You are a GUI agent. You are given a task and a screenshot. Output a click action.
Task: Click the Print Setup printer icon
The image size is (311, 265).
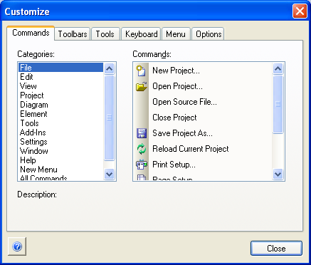tap(142, 165)
